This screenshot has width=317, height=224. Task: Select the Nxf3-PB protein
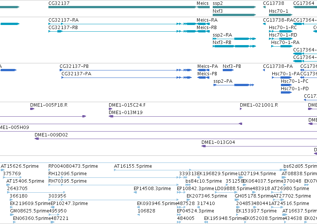click(228, 70)
